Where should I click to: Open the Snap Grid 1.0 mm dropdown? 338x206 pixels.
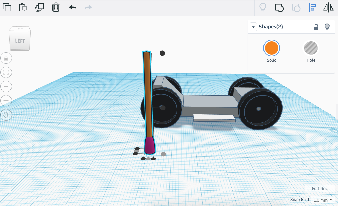coord(323,200)
